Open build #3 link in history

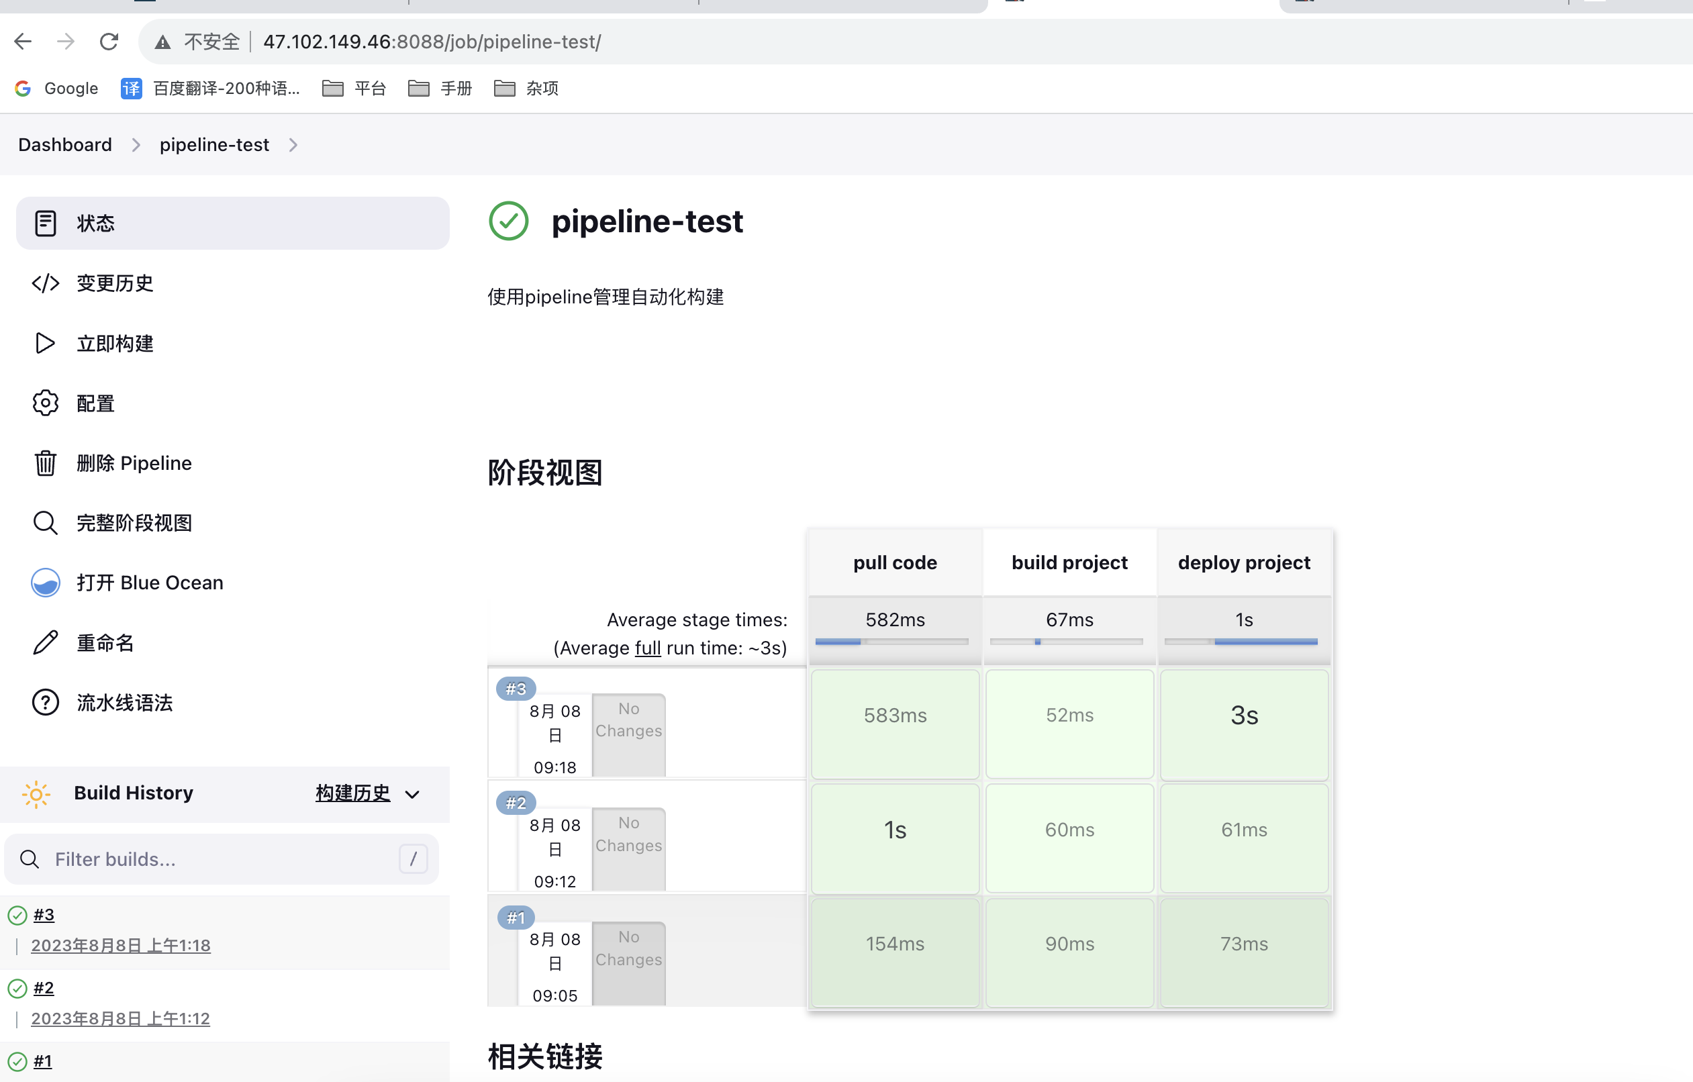(44, 915)
